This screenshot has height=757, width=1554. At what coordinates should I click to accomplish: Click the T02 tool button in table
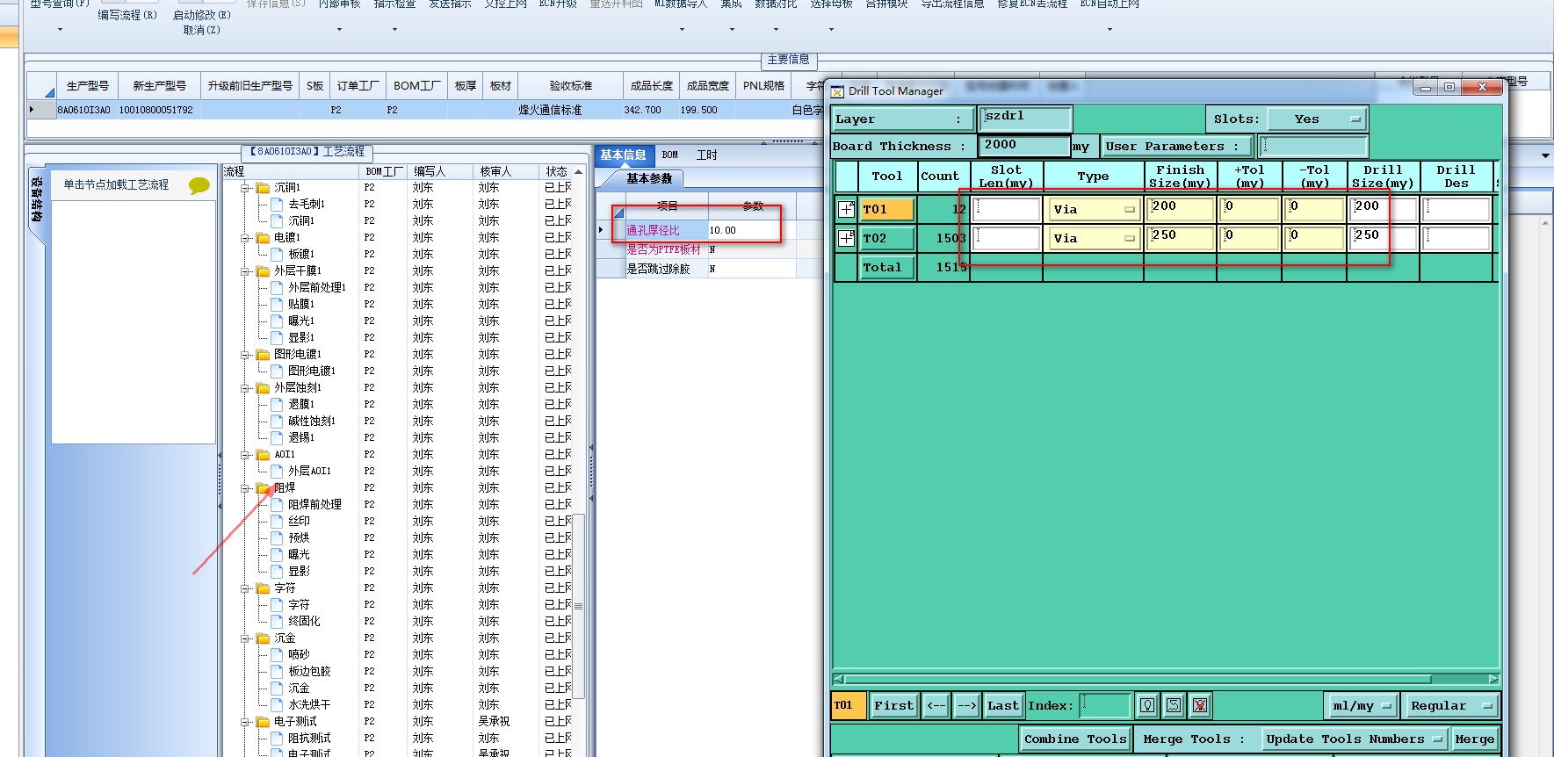887,238
